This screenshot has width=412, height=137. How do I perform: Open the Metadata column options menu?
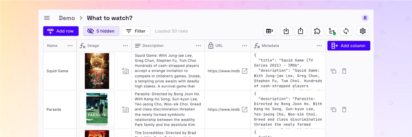pyautogui.click(x=319, y=46)
